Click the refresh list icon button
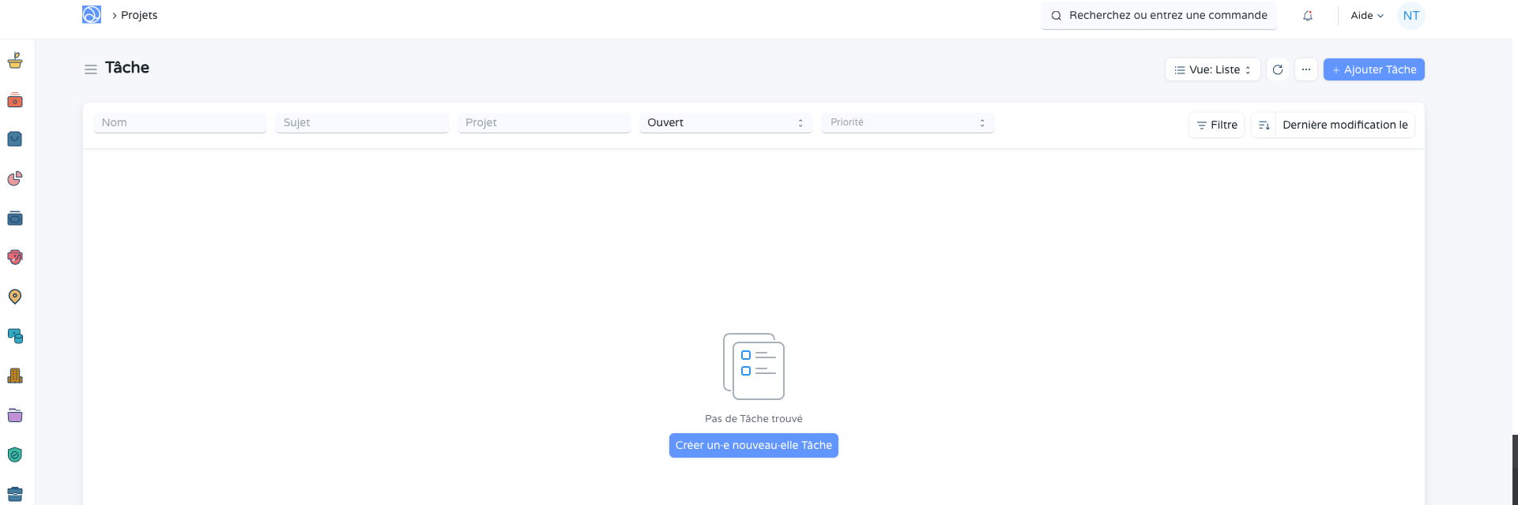The width and height of the screenshot is (1518, 505). click(1278, 69)
